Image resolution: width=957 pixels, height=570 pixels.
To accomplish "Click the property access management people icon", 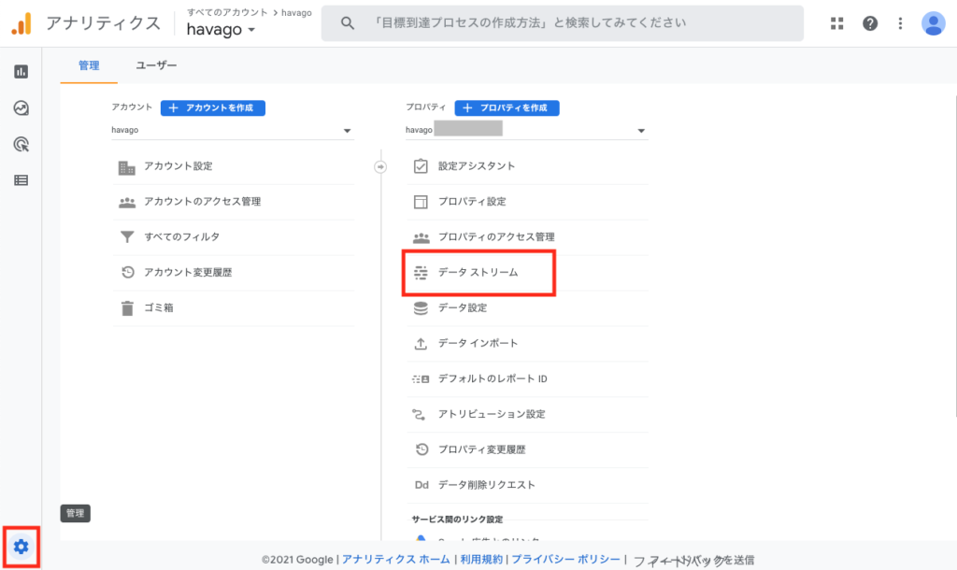I will coord(421,237).
